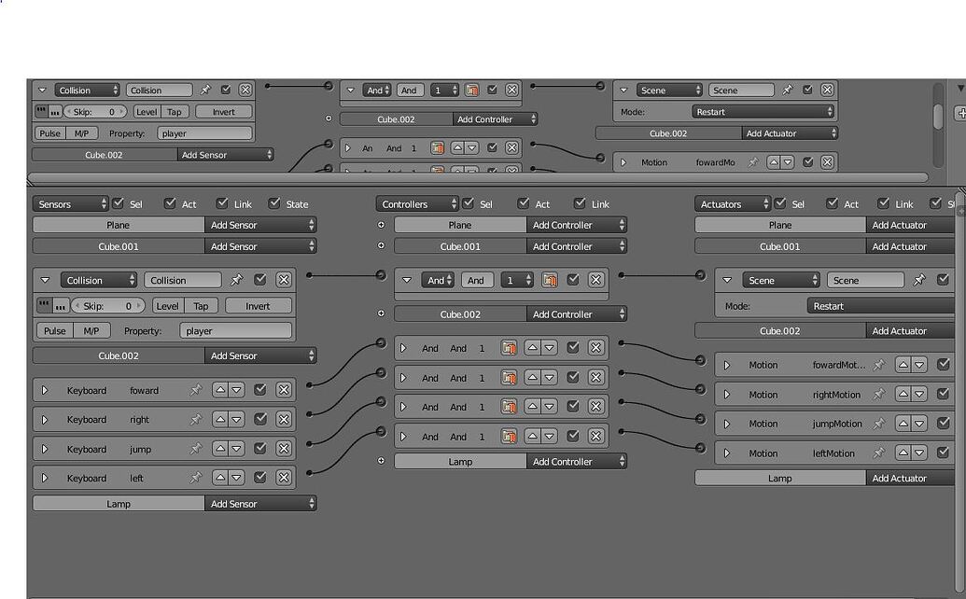Pin the Collision sensor in lower editor
Viewport: 966px width, 599px height.
pos(236,280)
